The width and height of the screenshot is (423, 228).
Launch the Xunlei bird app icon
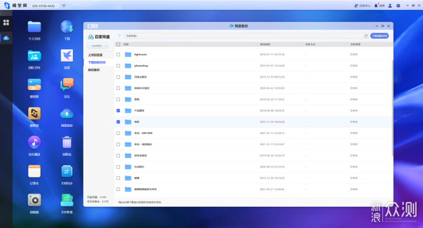pos(67,56)
